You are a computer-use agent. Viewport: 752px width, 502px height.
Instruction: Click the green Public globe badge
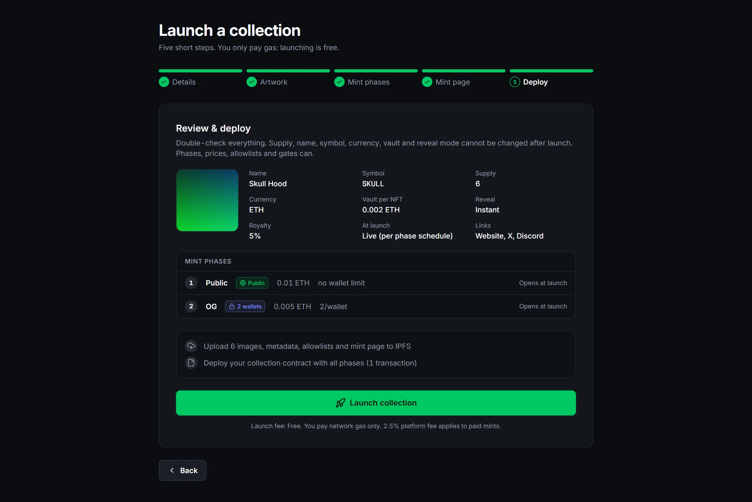[x=252, y=283]
